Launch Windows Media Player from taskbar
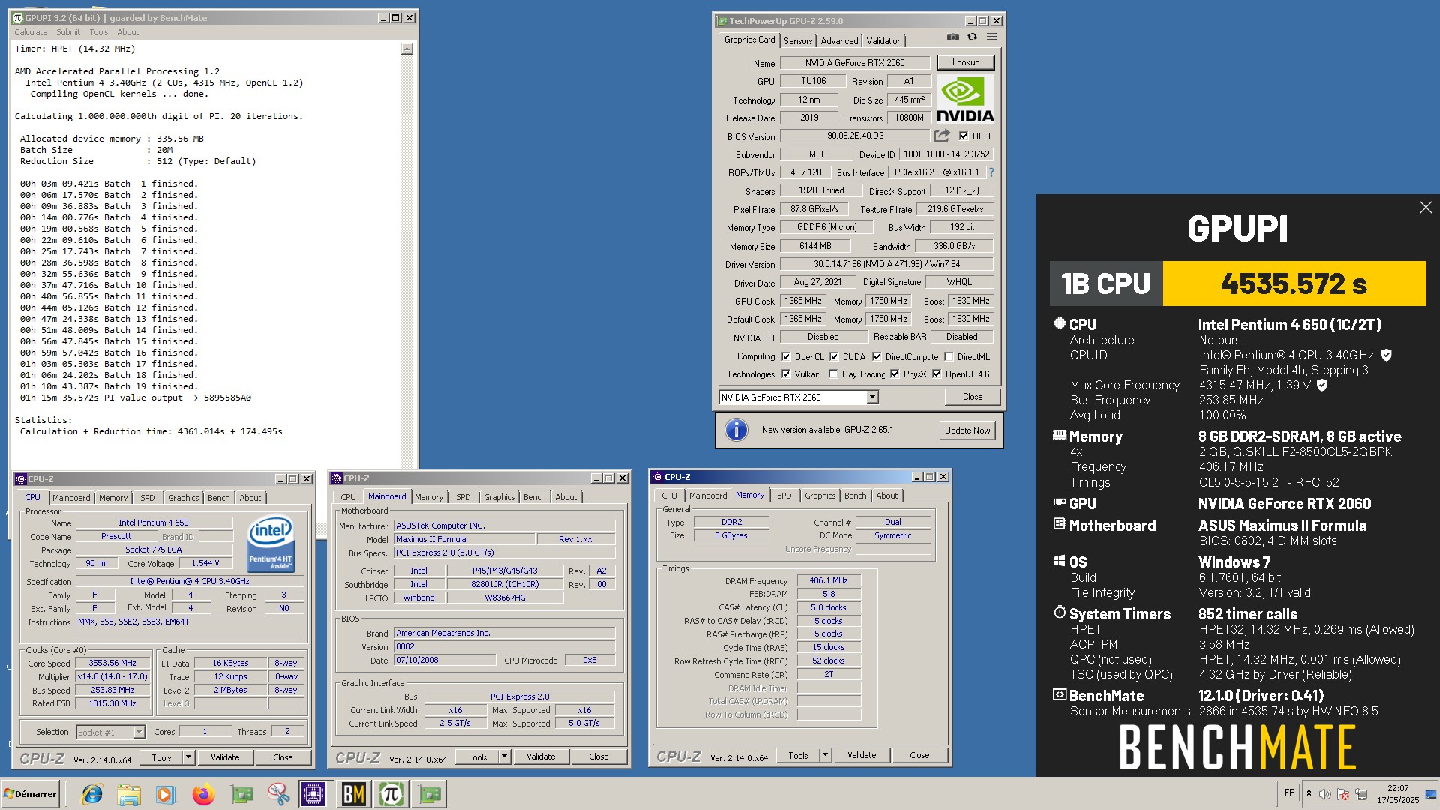The height and width of the screenshot is (810, 1440). [166, 794]
